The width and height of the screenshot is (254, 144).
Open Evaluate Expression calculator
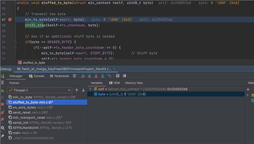118,76
